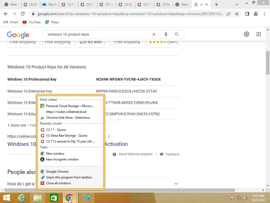
Task: Open the result's three-dot options
Action: [x=109, y=136]
